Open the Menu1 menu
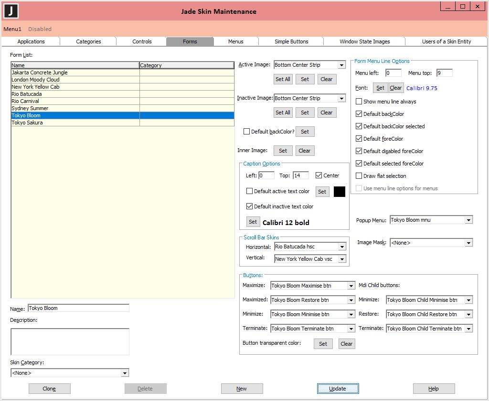The height and width of the screenshot is (401, 489). (12, 29)
